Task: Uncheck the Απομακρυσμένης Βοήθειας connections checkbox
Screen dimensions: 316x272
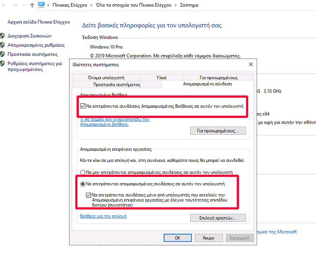Action: [83, 106]
